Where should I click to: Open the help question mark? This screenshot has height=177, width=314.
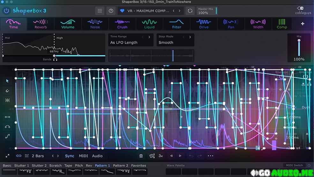pyautogui.click(x=111, y=11)
